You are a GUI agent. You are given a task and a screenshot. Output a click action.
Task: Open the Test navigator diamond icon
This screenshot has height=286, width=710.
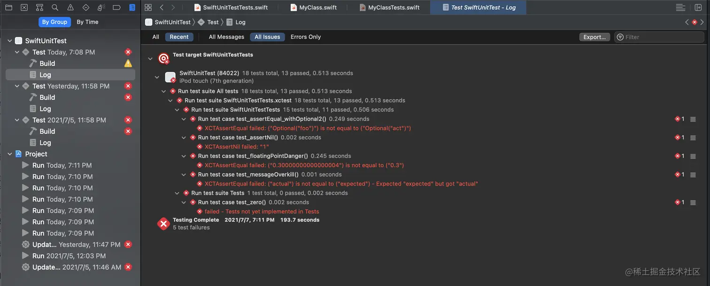pyautogui.click(x=86, y=8)
